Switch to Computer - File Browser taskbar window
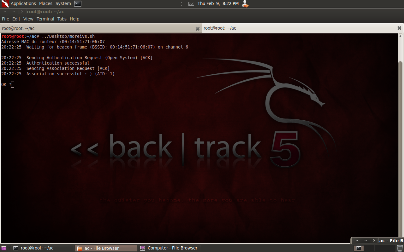The height and width of the screenshot is (252, 404). point(169,248)
